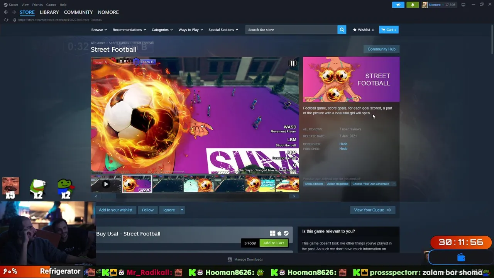Click the green Add to Cart button

[274, 243]
